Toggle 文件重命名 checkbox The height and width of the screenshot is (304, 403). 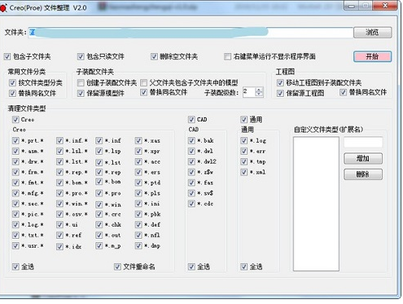(117, 267)
